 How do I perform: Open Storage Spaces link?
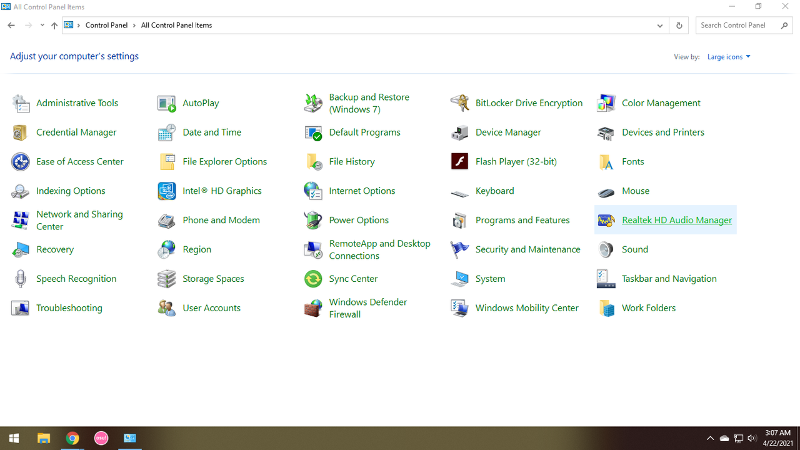click(x=214, y=279)
